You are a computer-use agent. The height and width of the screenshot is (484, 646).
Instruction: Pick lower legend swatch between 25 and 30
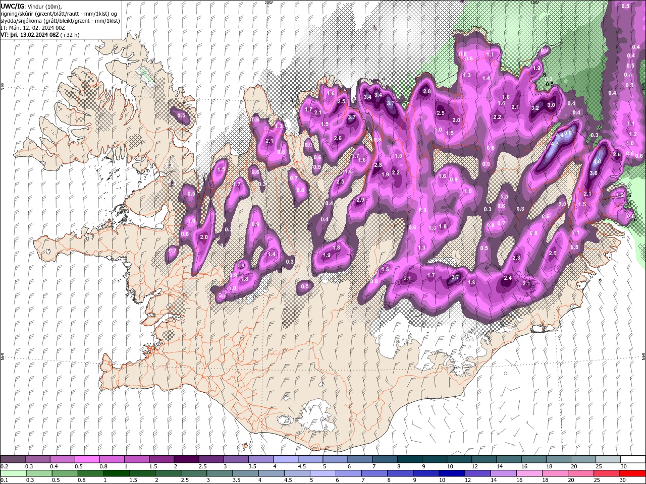point(607,473)
